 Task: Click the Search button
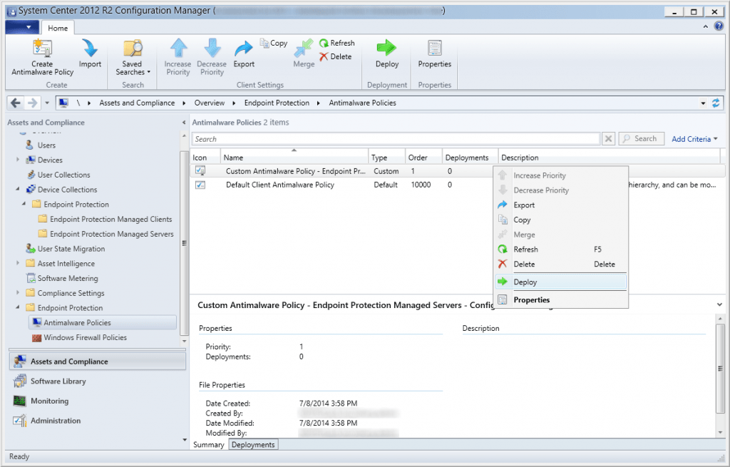(641, 139)
